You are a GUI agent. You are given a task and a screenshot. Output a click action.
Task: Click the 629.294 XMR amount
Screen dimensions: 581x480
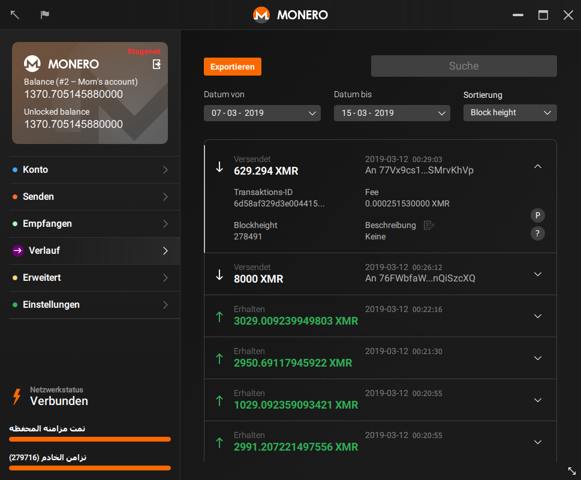coord(266,171)
